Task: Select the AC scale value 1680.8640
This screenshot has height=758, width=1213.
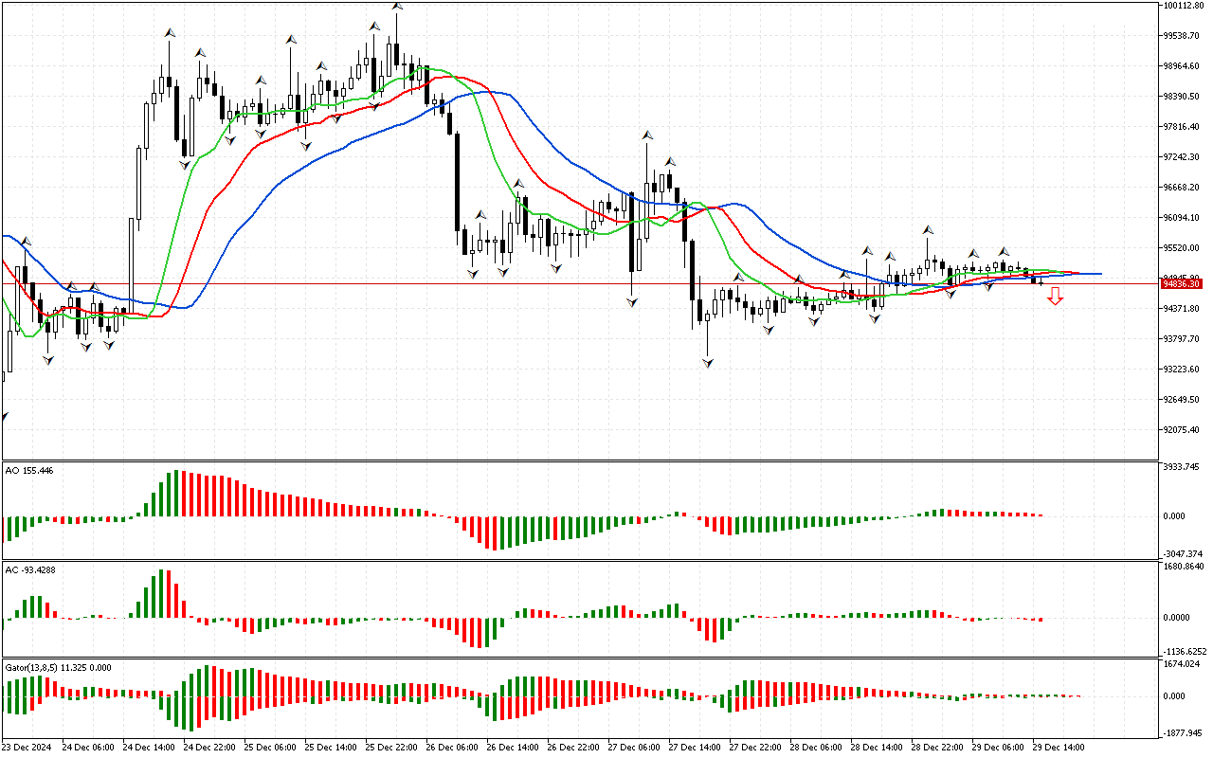Action: [1184, 567]
